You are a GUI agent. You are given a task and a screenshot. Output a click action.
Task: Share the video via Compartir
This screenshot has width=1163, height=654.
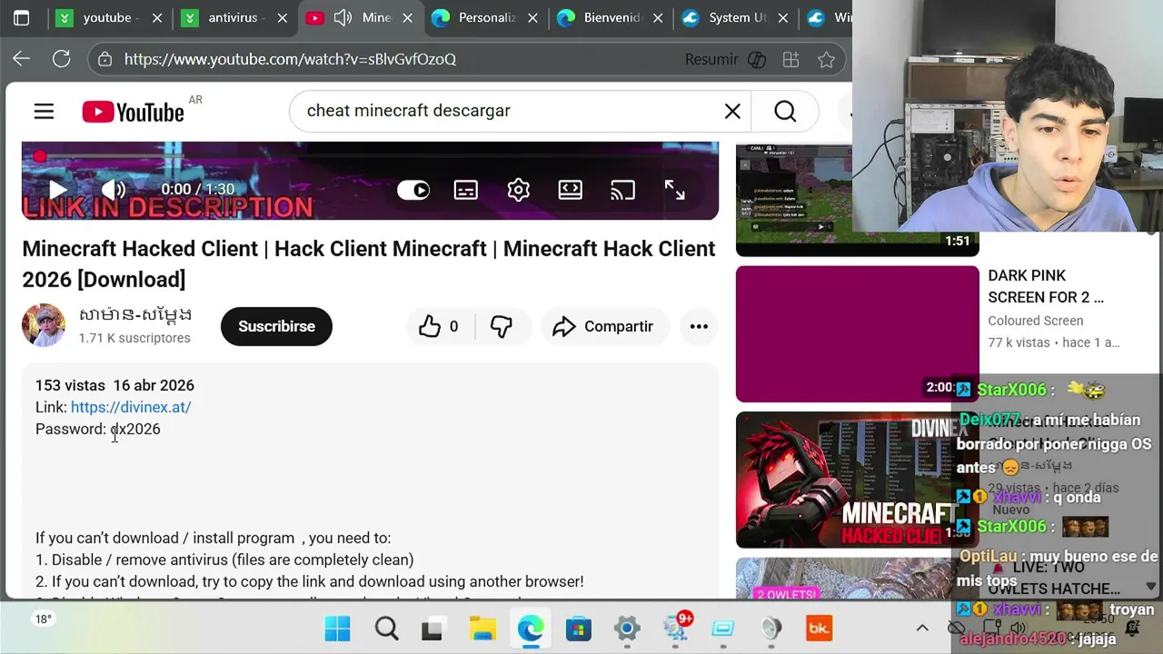coord(603,326)
